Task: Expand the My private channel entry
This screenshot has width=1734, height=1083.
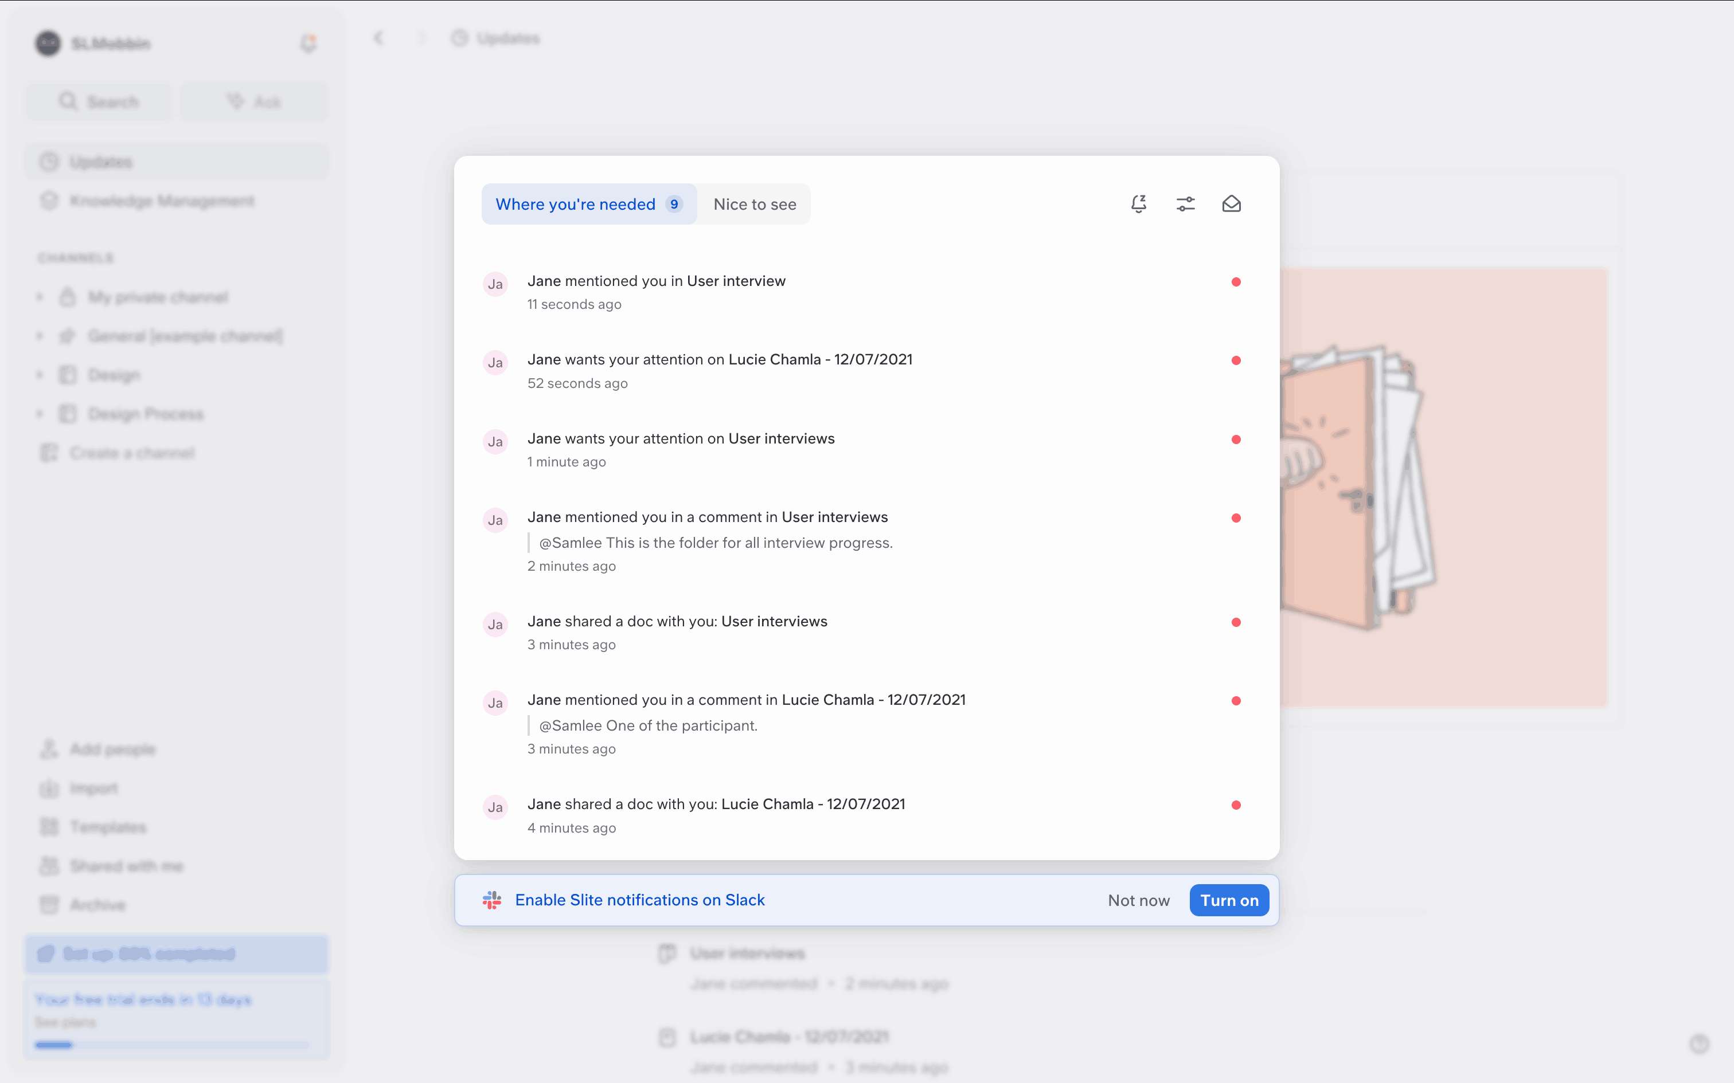Action: pyautogui.click(x=40, y=297)
